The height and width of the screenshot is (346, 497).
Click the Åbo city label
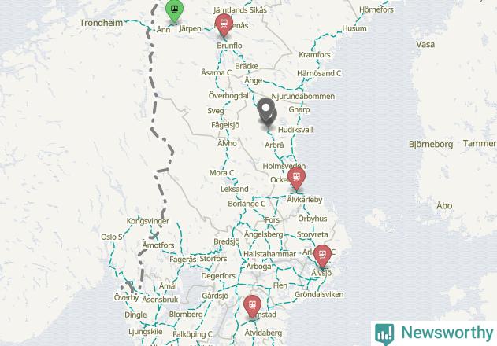[444, 205]
